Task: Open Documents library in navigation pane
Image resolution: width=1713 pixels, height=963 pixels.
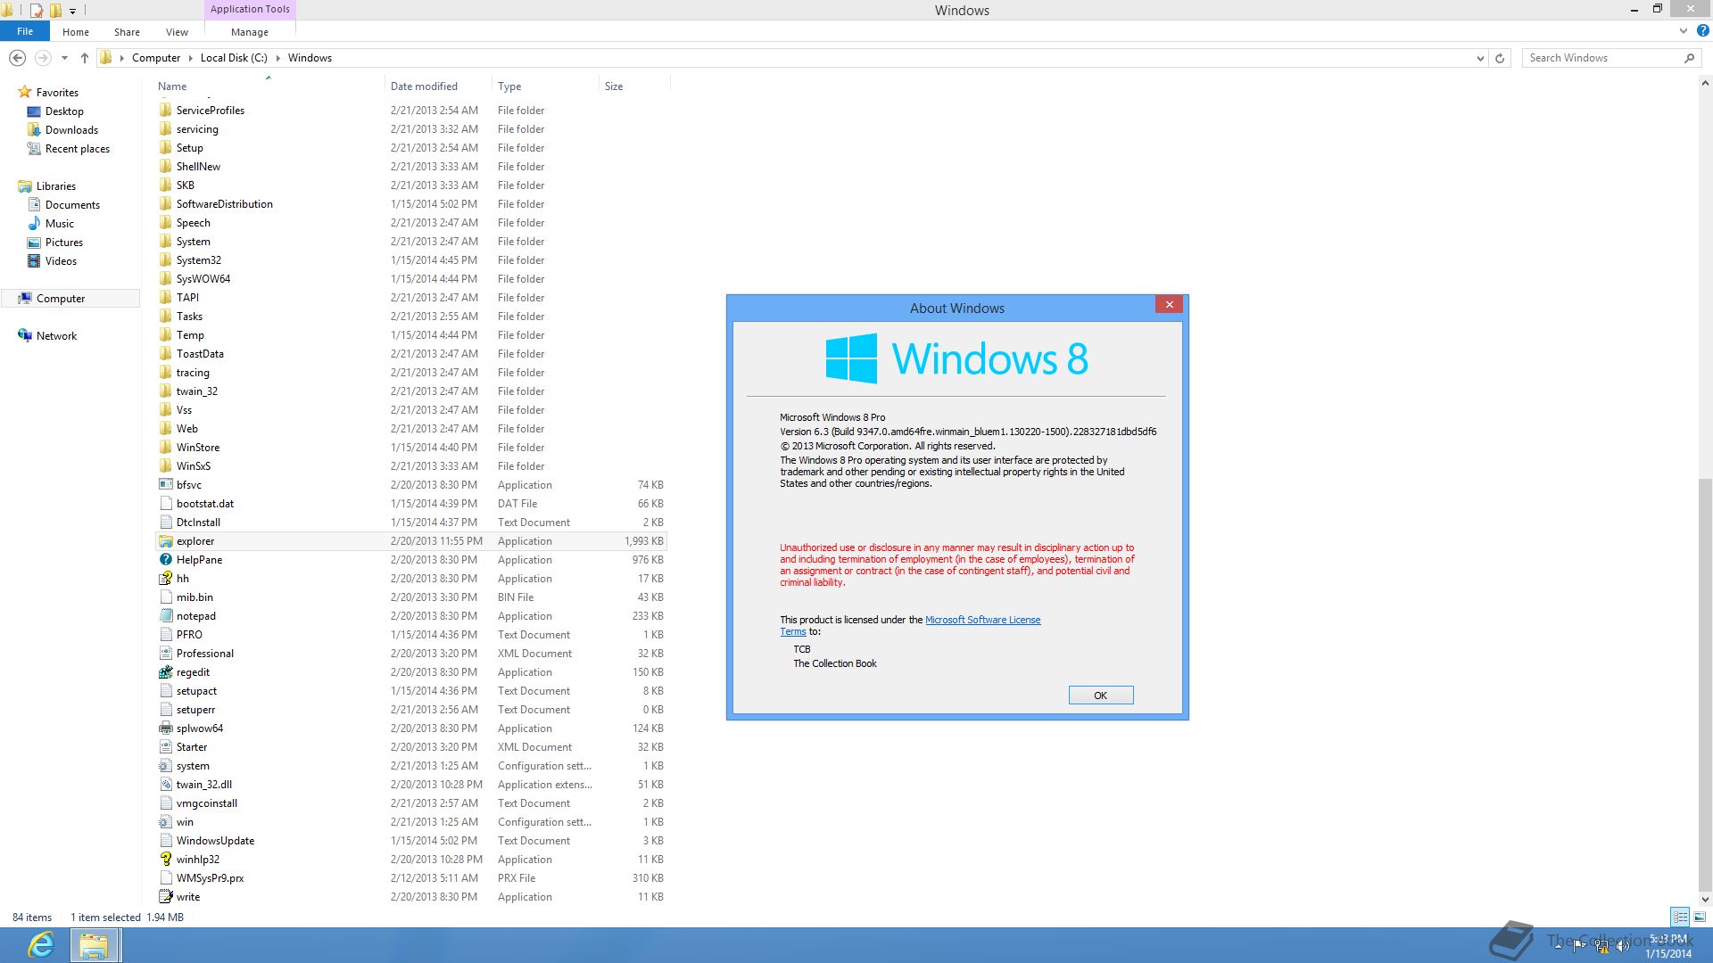Action: tap(72, 205)
